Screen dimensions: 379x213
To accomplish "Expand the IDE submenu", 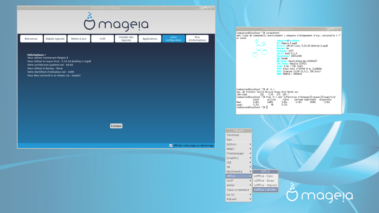I will pos(239,162).
